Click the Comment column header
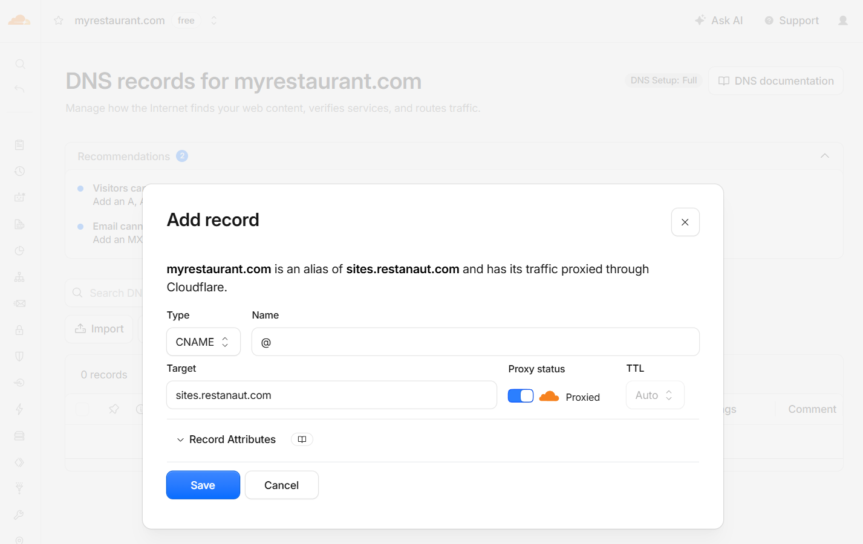 click(x=812, y=409)
